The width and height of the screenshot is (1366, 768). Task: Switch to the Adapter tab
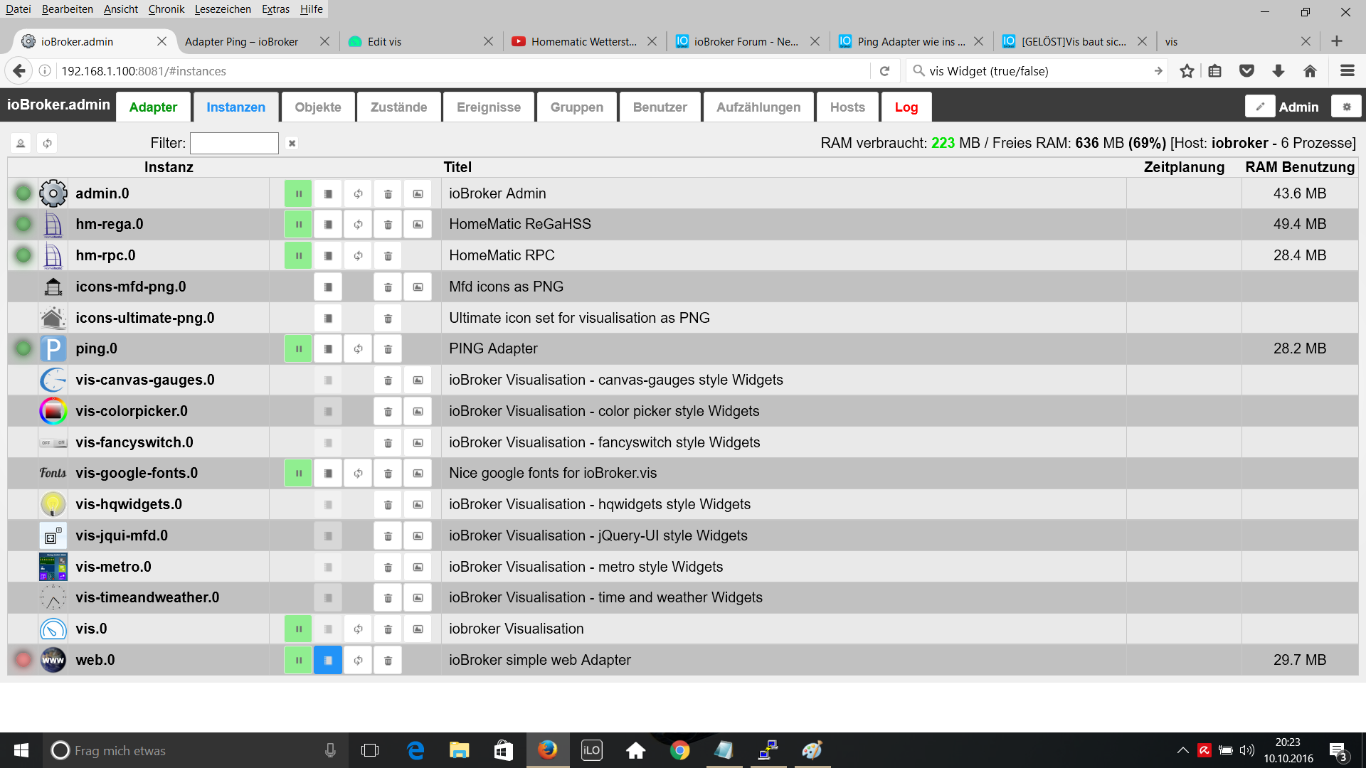(x=153, y=107)
